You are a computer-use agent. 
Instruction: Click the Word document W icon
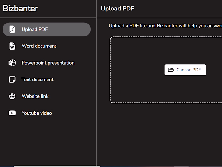(12, 46)
